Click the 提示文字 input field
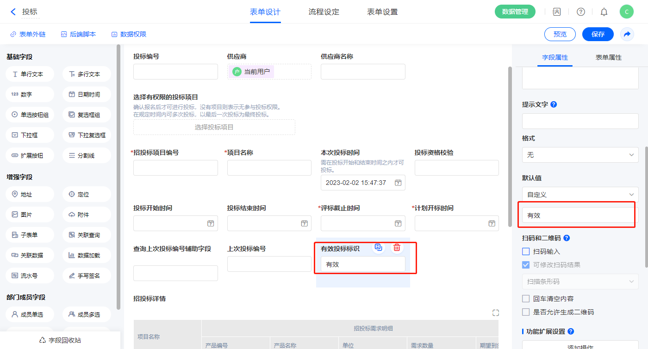The height and width of the screenshot is (349, 648). (580, 122)
